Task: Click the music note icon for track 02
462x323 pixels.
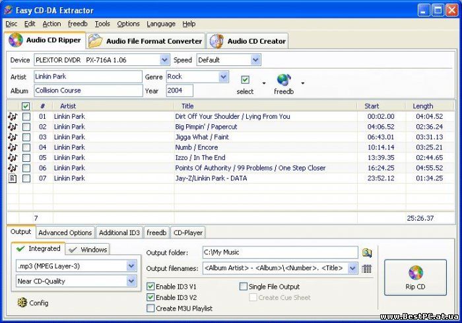Action: (13, 127)
